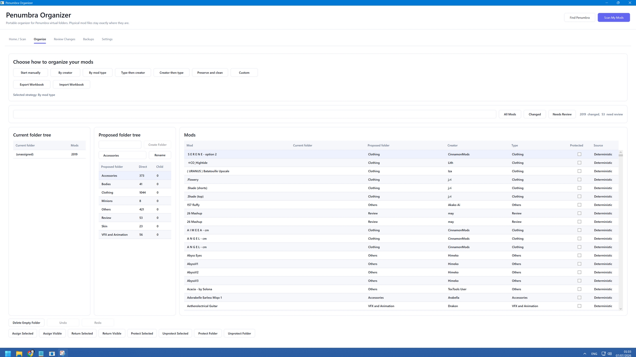Open the network icon in the system tray
Screen dimensions: 636x357
[x=604, y=354]
